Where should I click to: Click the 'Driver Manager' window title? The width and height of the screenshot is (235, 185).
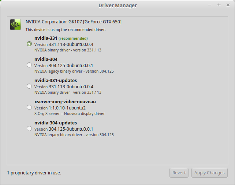click(117, 5)
